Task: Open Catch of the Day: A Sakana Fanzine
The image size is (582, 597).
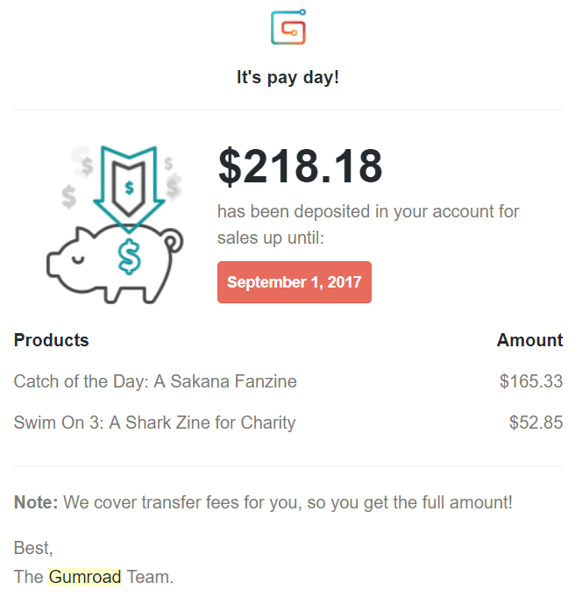Action: coord(155,381)
